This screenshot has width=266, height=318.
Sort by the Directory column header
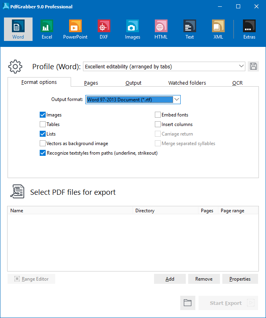(166, 211)
